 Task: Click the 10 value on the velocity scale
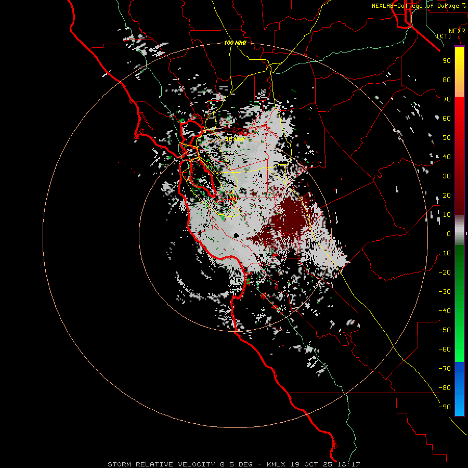click(447, 215)
